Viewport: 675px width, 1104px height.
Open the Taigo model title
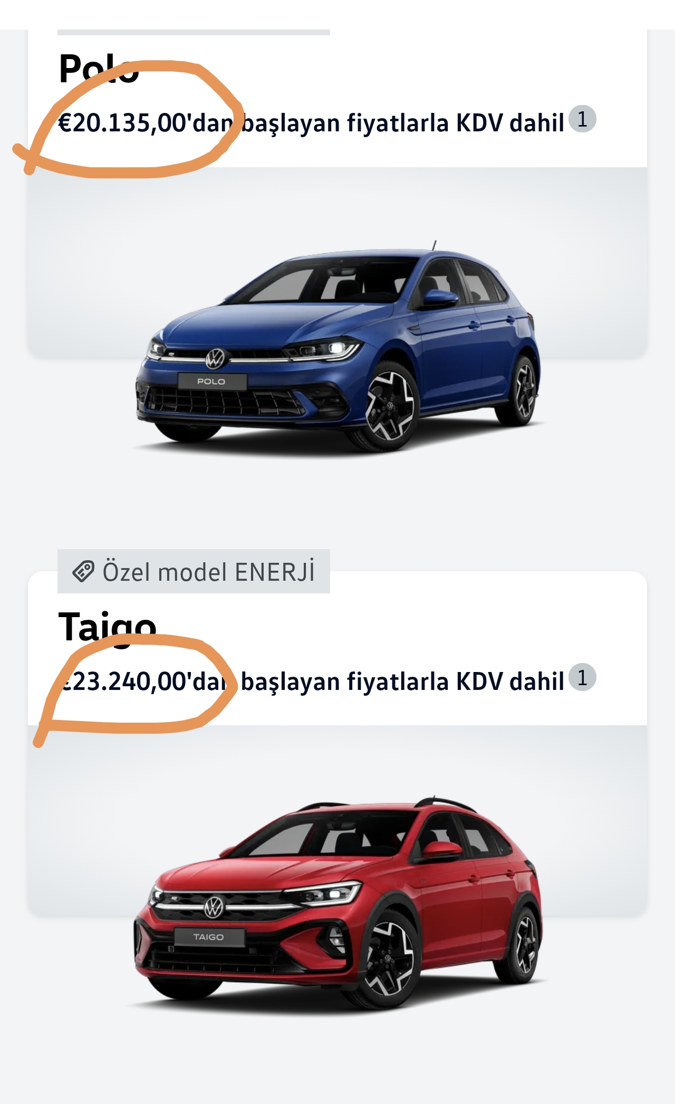point(108,627)
